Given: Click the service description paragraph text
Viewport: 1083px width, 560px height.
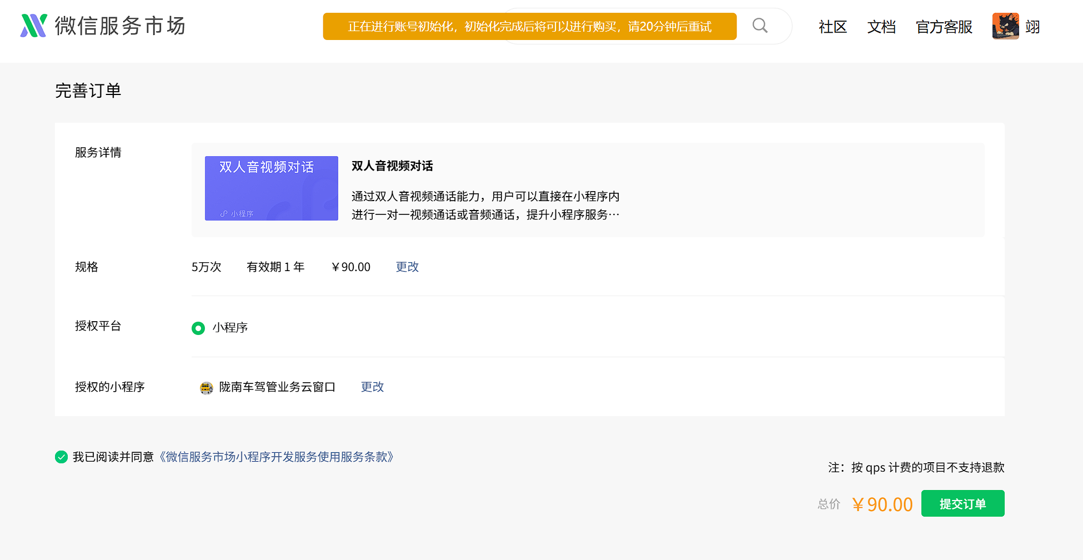Looking at the screenshot, I should [485, 206].
